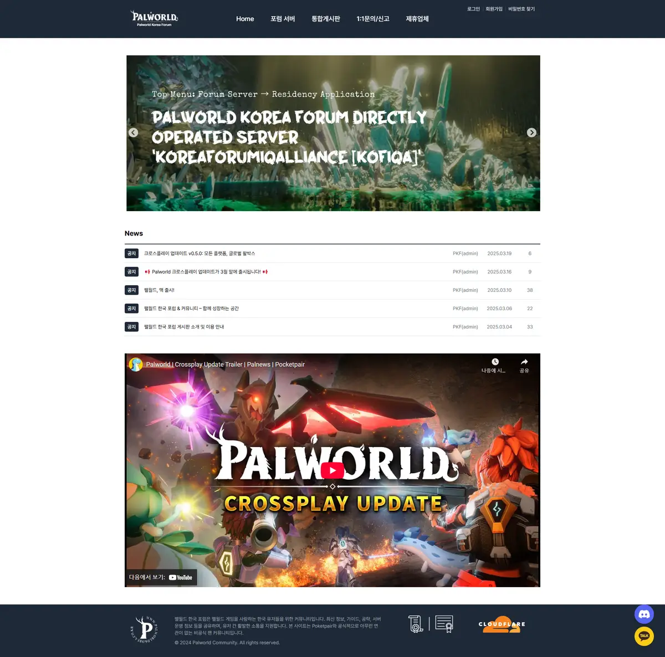Go to previous banner slide
The image size is (665, 657).
point(133,132)
